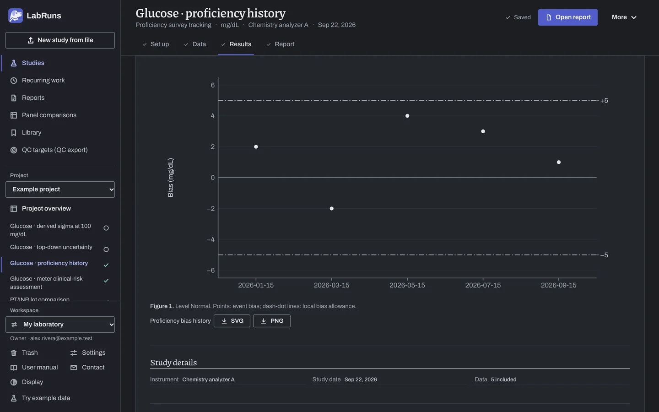Click the Display half-circle icon
The width and height of the screenshot is (659, 412).
14,382
